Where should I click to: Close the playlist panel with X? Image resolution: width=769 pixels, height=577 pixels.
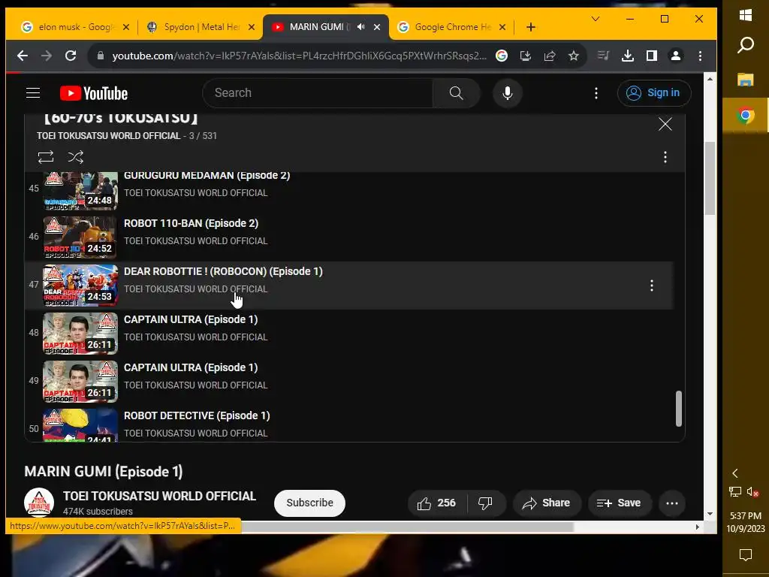click(665, 124)
